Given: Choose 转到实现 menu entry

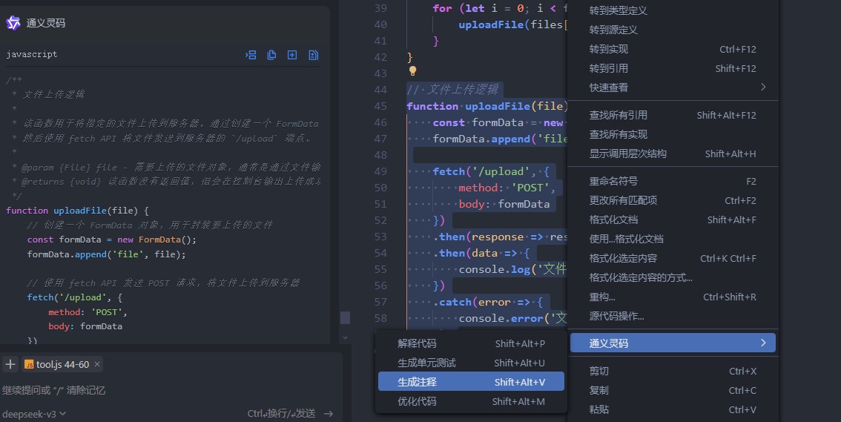Looking at the screenshot, I should (x=673, y=49).
